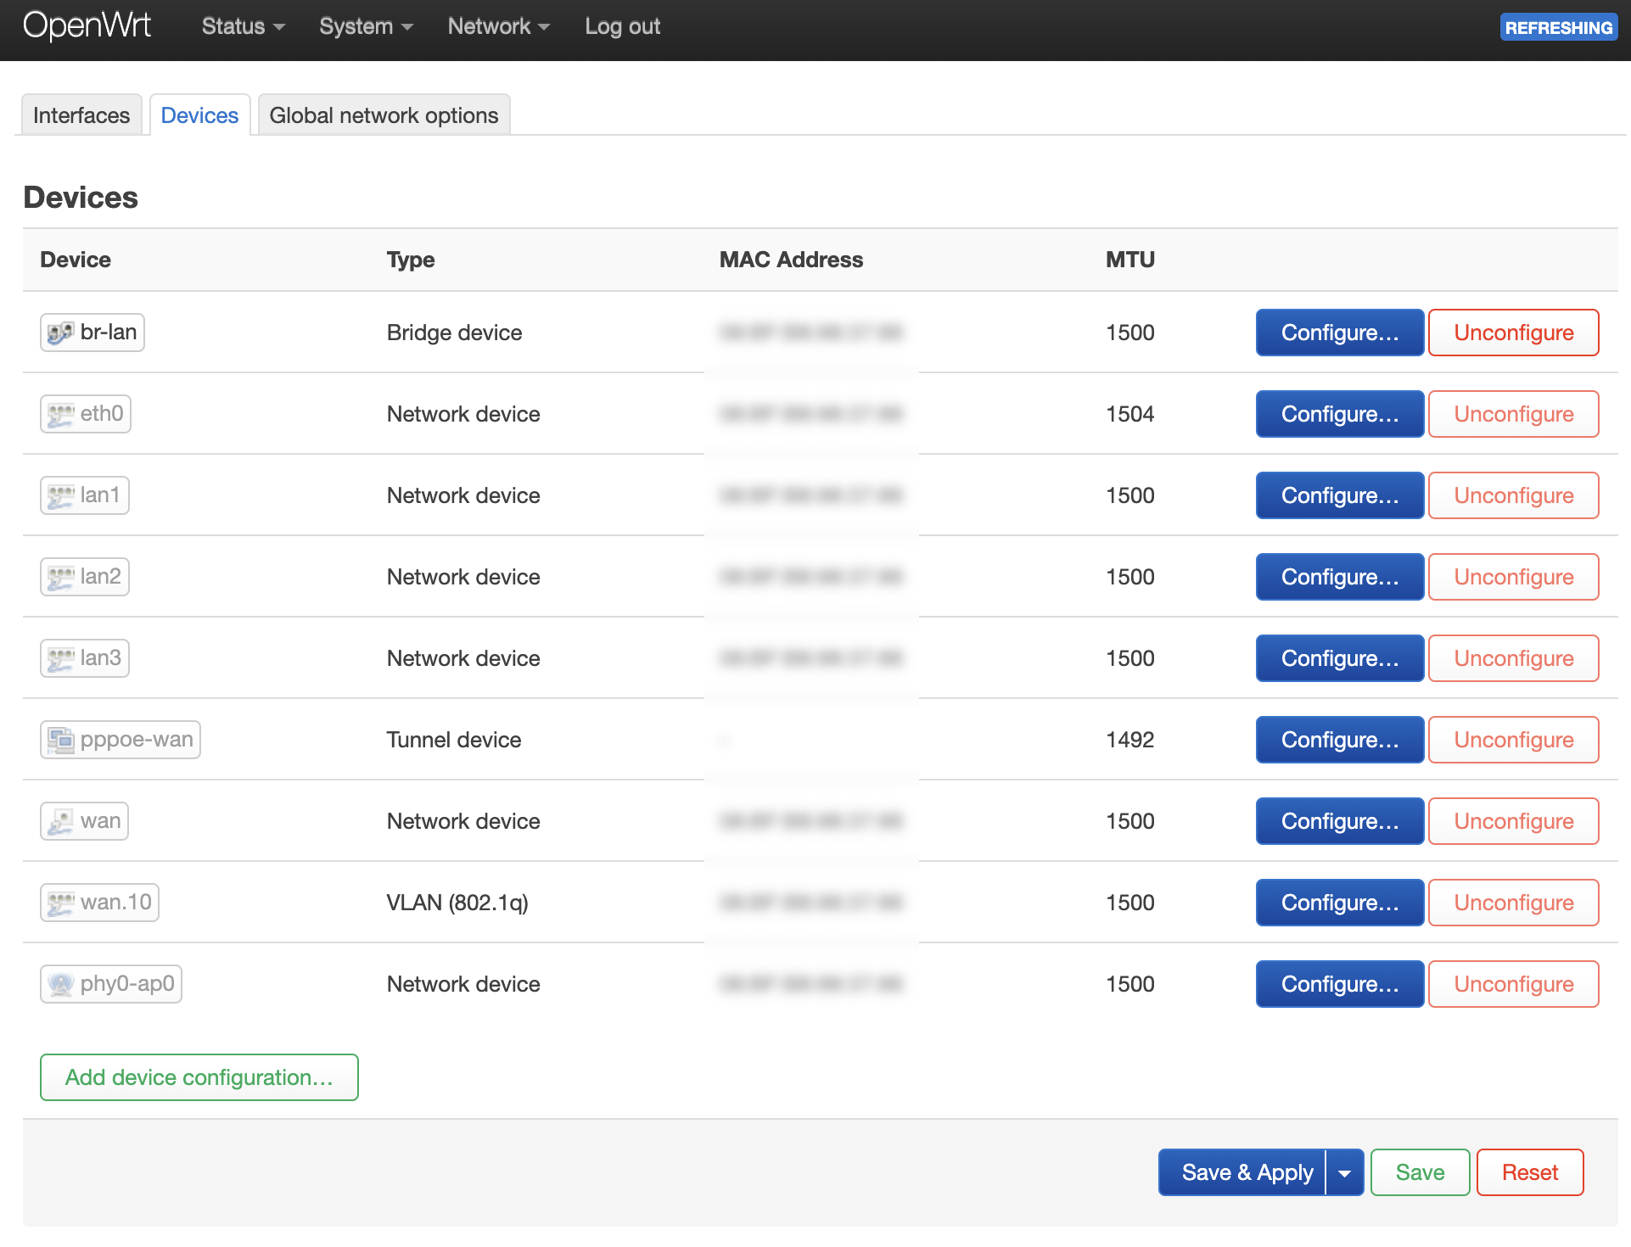Click the pppoe-wan tunnel device icon
Image resolution: width=1631 pixels, height=1247 pixels.
60,740
